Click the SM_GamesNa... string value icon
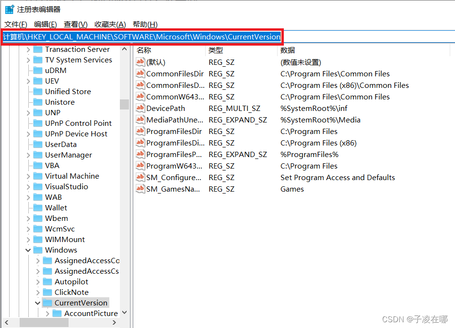455x328 pixels. pyautogui.click(x=140, y=188)
